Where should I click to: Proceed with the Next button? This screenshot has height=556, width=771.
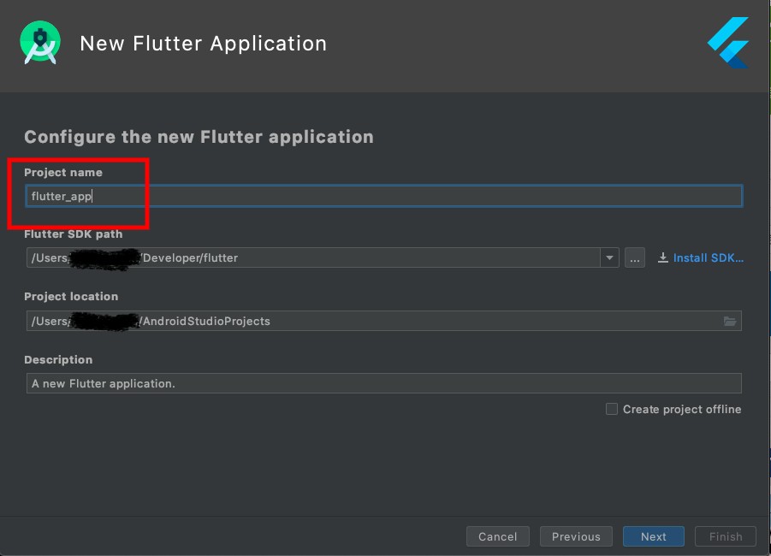coord(654,536)
